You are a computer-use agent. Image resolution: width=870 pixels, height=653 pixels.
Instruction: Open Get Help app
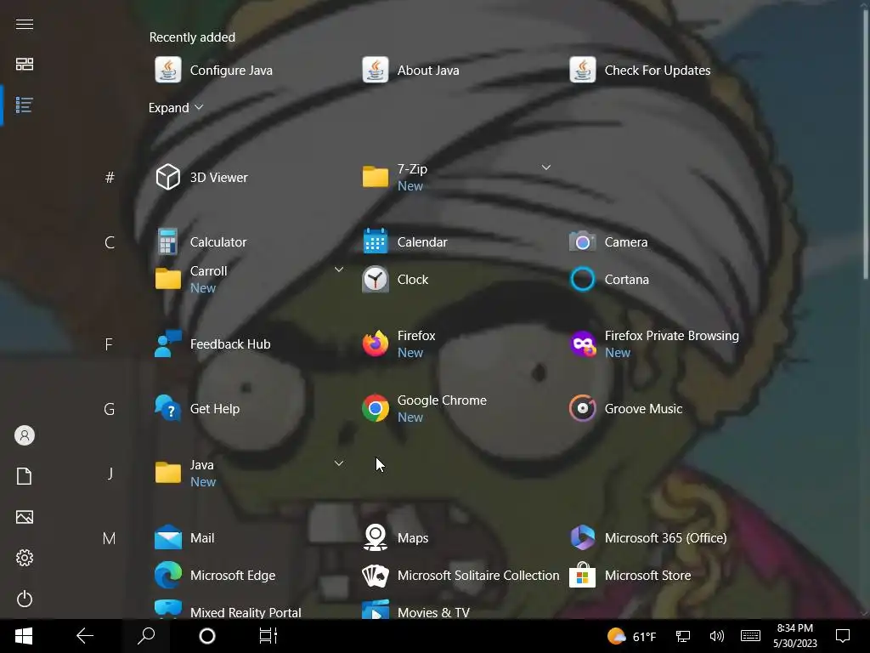coord(197,409)
